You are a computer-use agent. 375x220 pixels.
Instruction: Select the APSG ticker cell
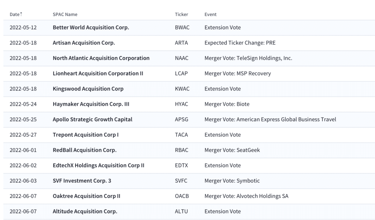[x=182, y=119]
